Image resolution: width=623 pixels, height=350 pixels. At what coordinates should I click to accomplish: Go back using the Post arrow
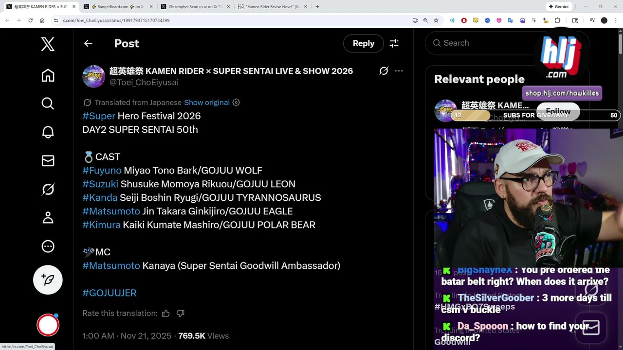pyautogui.click(x=88, y=43)
